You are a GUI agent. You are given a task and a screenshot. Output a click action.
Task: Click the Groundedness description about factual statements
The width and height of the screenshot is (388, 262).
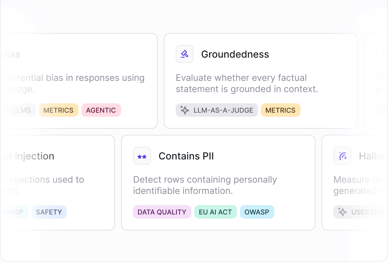tap(247, 83)
